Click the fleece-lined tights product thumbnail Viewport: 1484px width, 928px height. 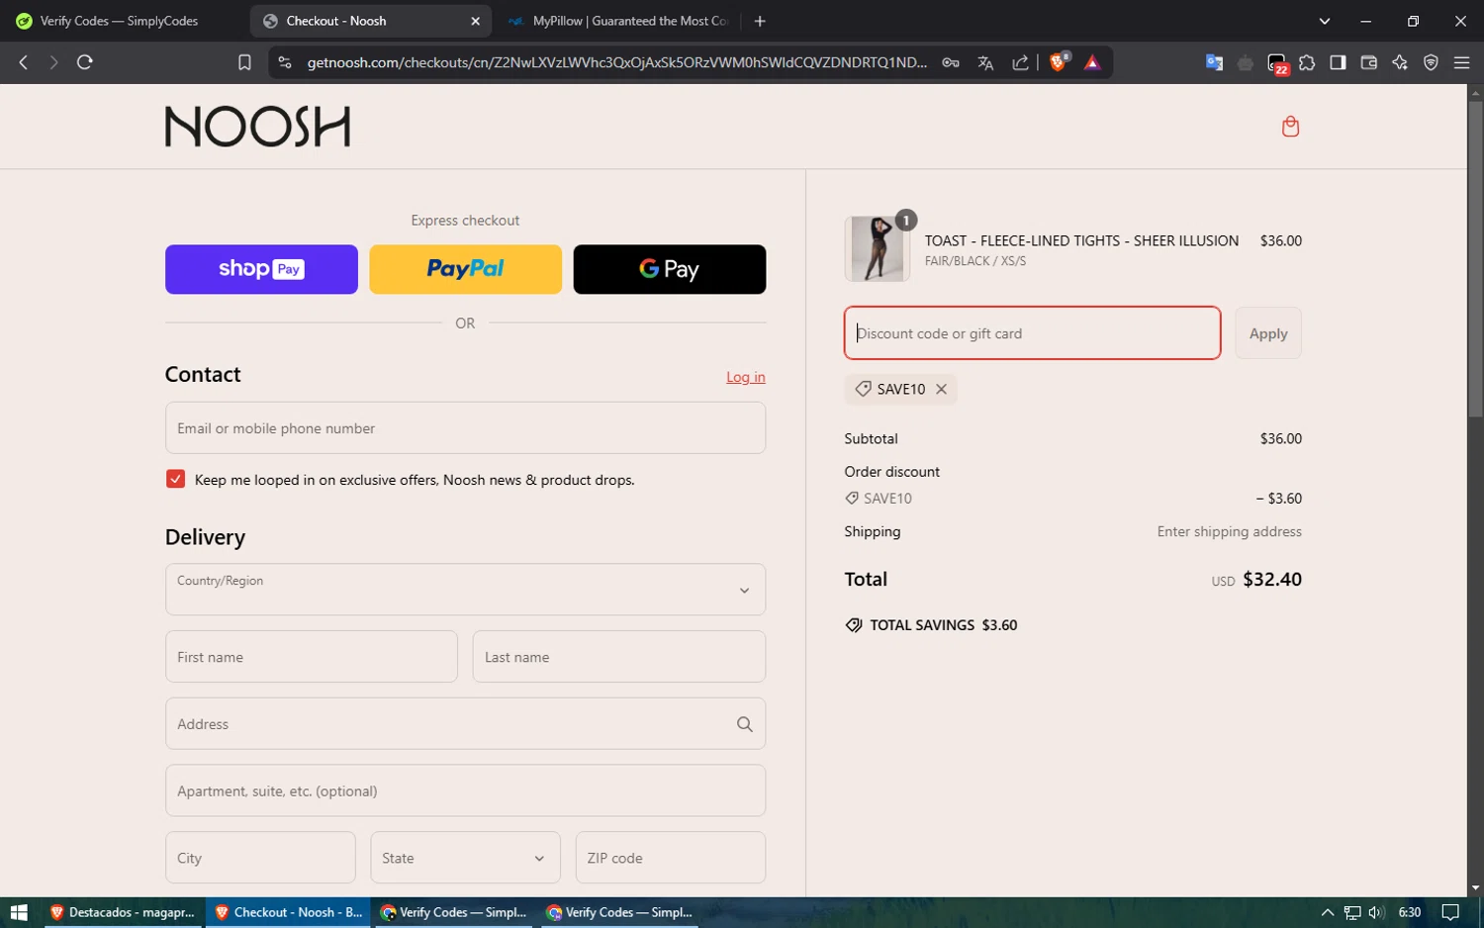(878, 248)
